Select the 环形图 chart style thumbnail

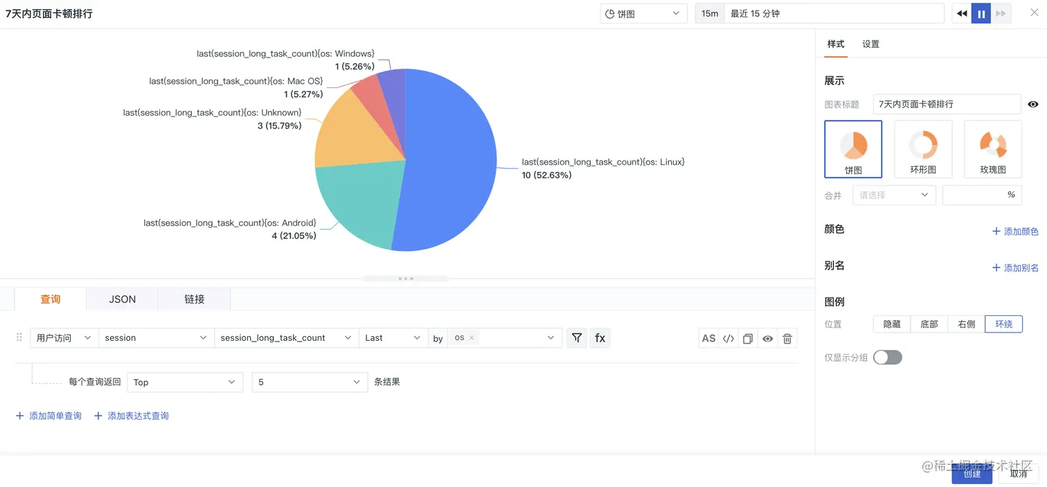click(x=923, y=149)
